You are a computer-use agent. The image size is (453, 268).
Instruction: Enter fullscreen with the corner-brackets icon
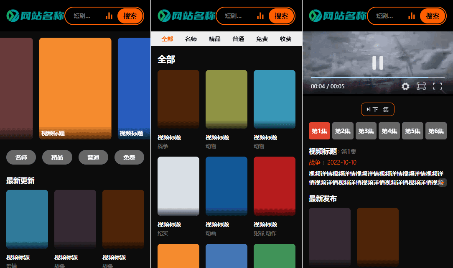coord(438,86)
